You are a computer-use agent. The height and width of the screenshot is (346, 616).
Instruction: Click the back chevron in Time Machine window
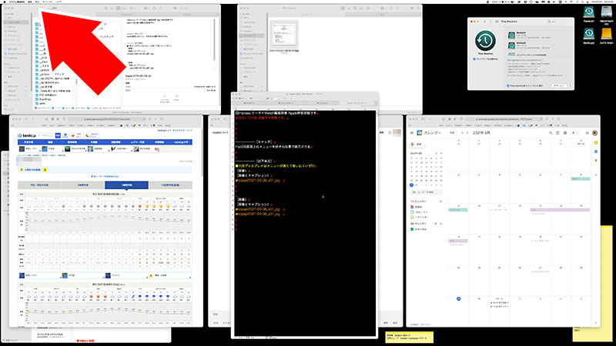[485, 22]
